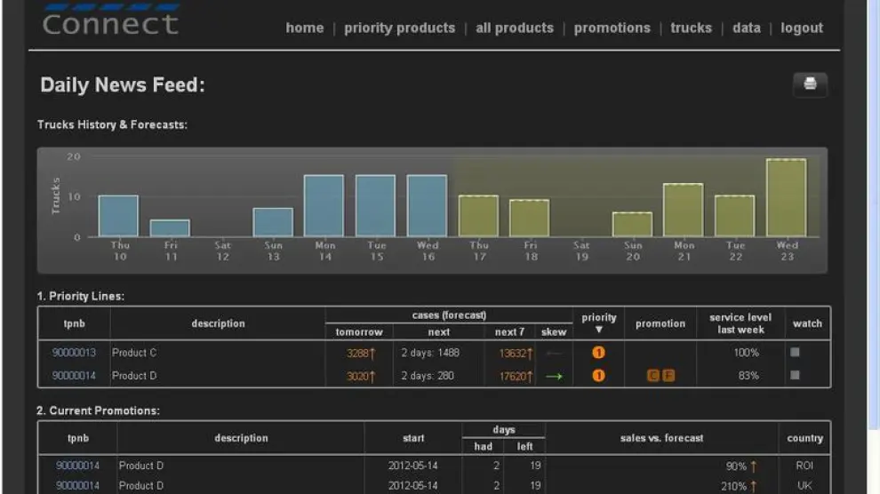Click the Wed 23 forecast bar
Image resolution: width=880 pixels, height=494 pixels.
786,198
